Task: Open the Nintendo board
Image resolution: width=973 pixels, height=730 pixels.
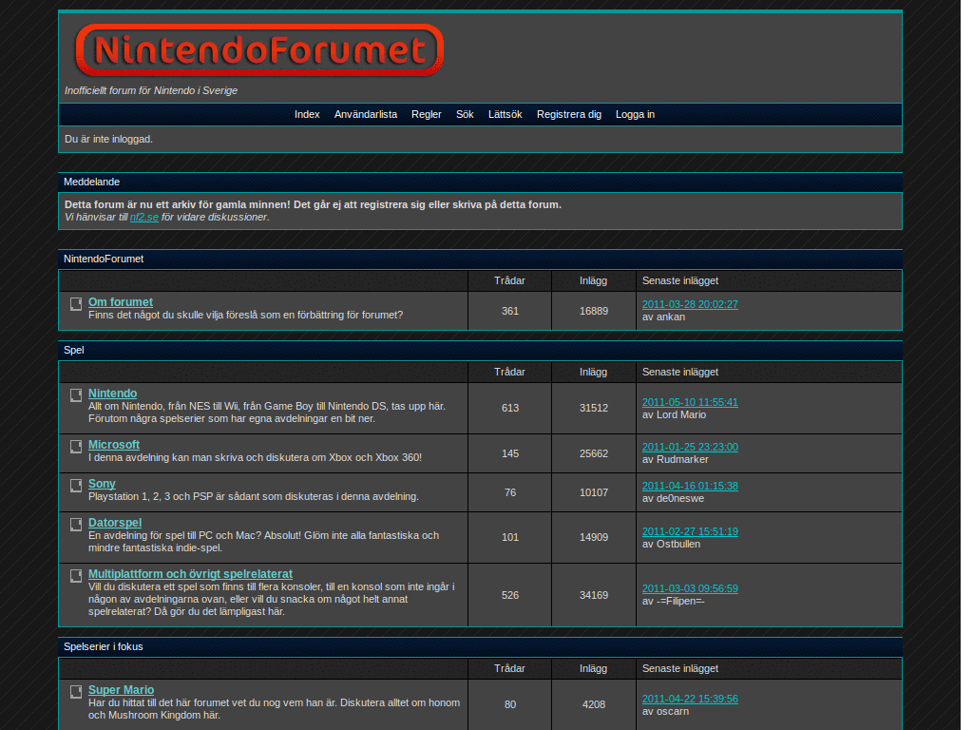Action: click(112, 393)
